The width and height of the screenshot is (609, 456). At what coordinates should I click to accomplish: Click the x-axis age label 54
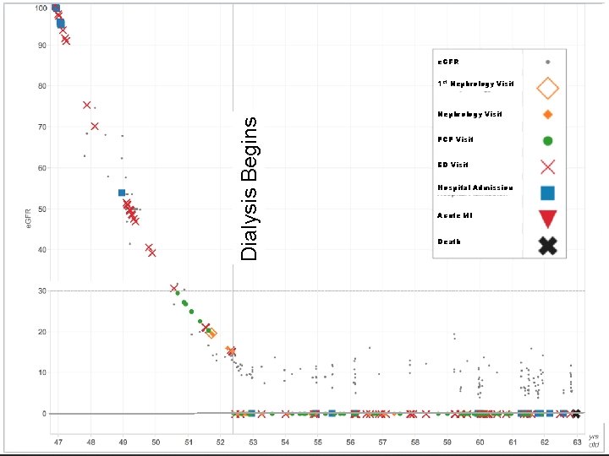tap(285, 442)
